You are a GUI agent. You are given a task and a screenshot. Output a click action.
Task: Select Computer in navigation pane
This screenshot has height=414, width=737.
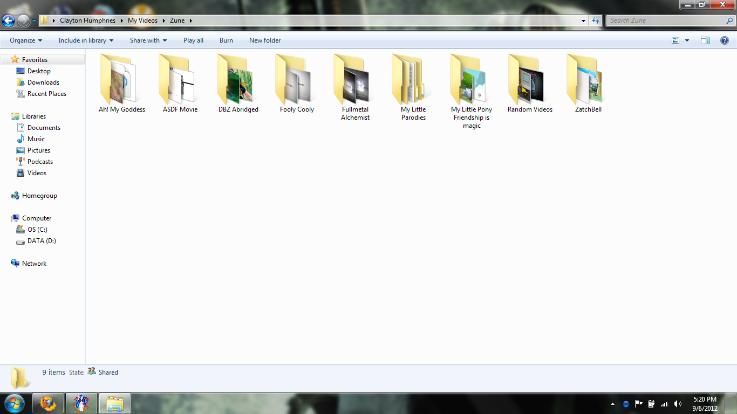point(37,218)
